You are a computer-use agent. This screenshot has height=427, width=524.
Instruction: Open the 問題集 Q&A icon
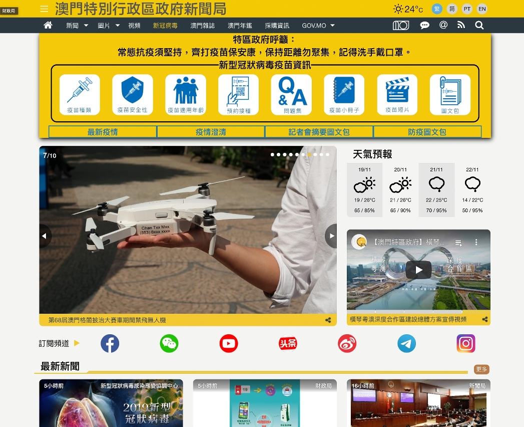coord(291,94)
